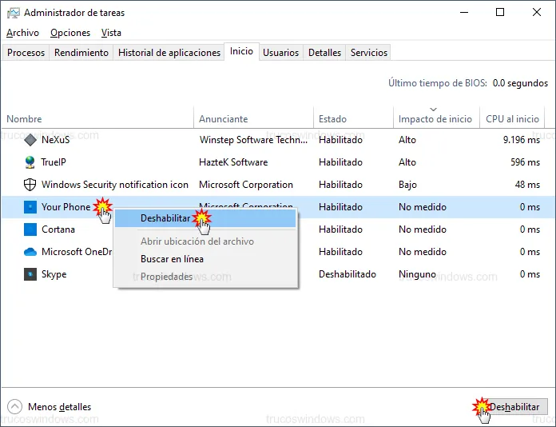Choose Deshabilitar in the context menu
The image size is (556, 427).
click(165, 218)
